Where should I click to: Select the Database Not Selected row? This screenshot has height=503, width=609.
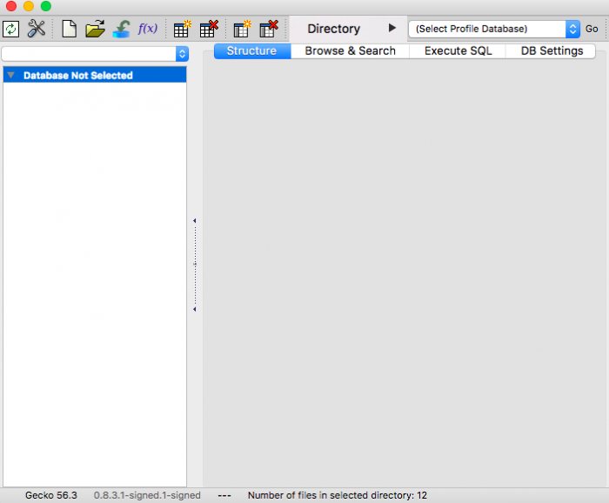pos(95,75)
